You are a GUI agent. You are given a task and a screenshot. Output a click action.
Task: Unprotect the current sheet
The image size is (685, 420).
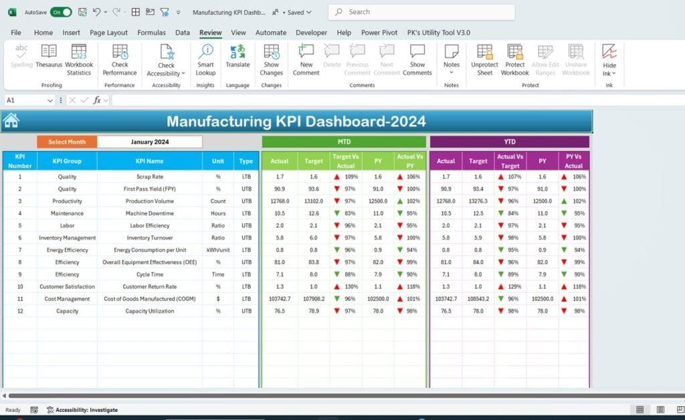484,59
